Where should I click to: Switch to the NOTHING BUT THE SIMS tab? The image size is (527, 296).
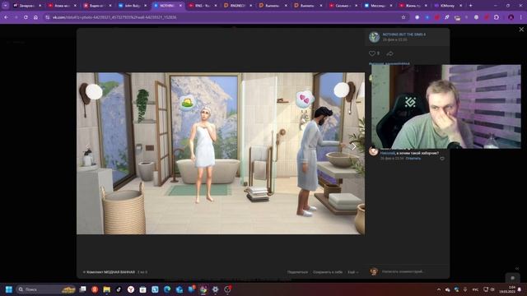point(167,6)
